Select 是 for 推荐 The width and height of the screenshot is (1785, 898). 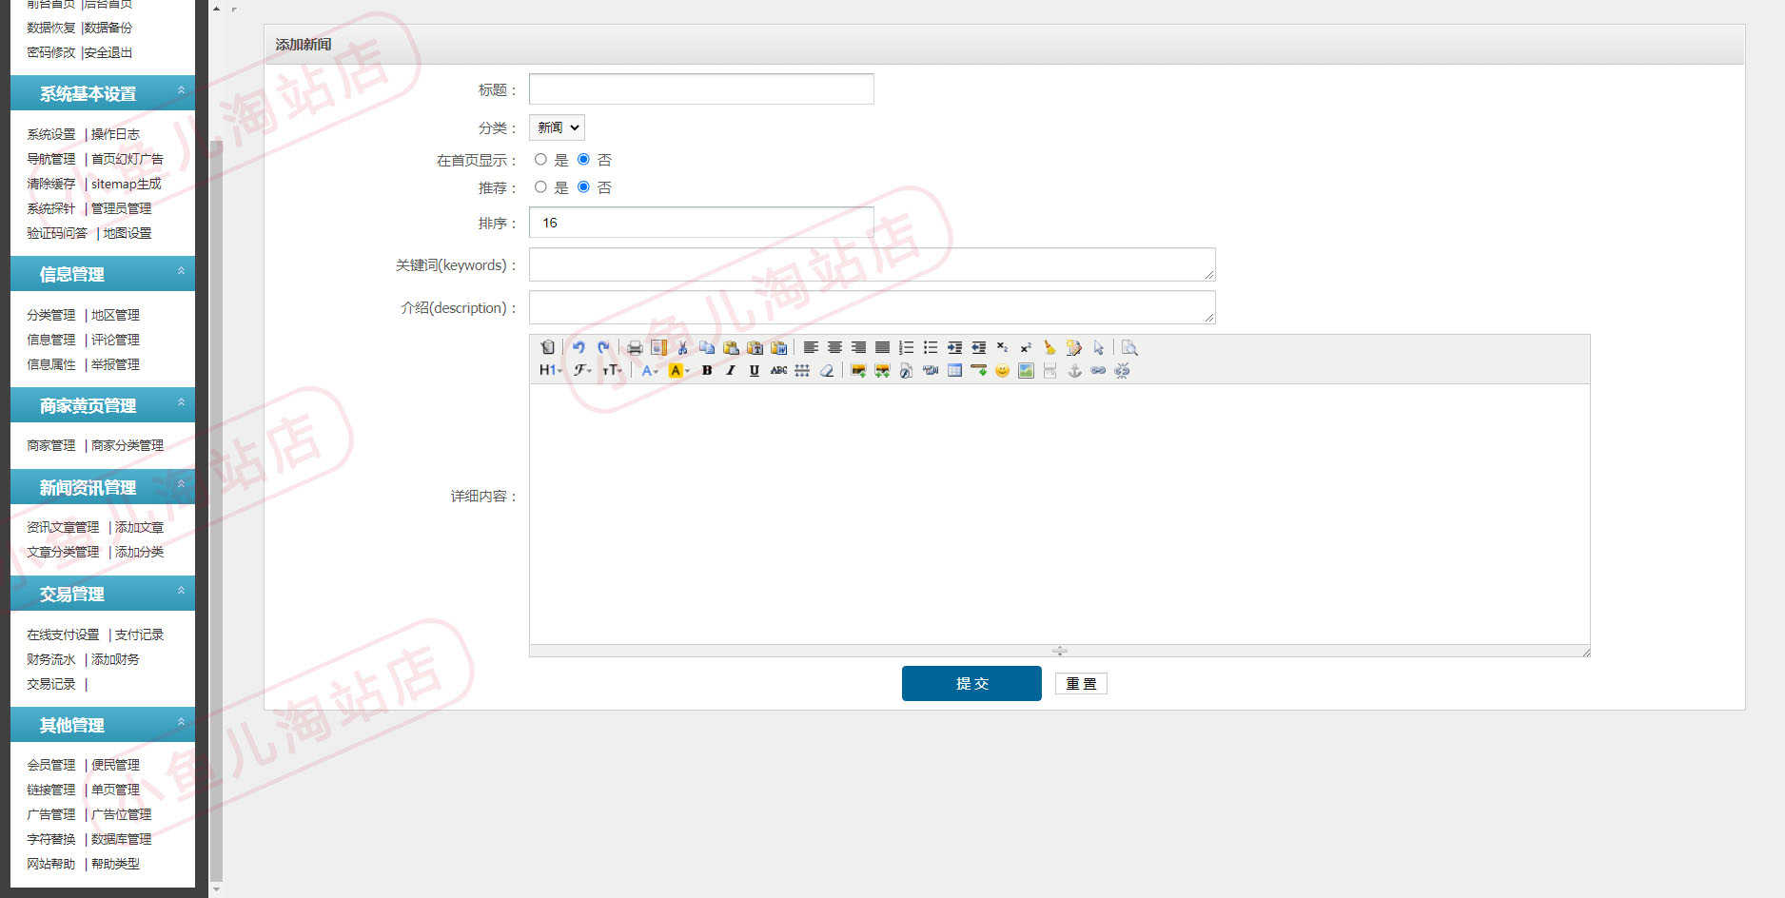[540, 187]
